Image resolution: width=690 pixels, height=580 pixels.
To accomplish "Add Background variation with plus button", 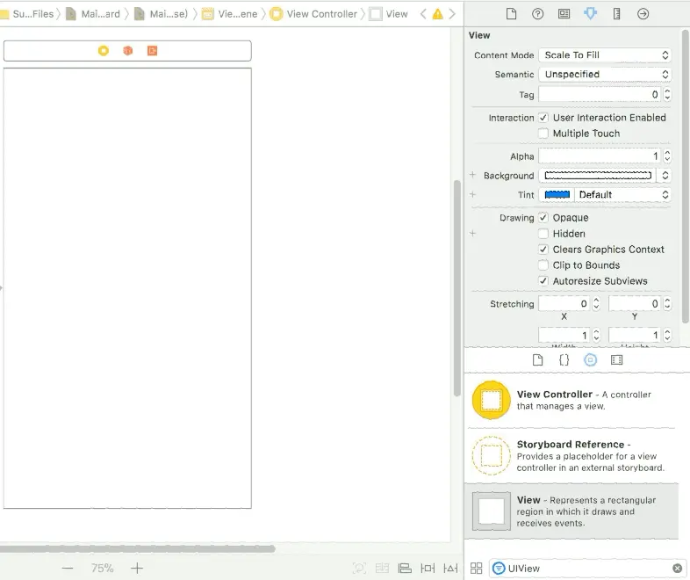I will (x=472, y=175).
